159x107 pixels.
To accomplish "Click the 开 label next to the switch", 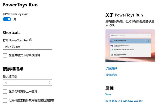I will click(15, 19).
